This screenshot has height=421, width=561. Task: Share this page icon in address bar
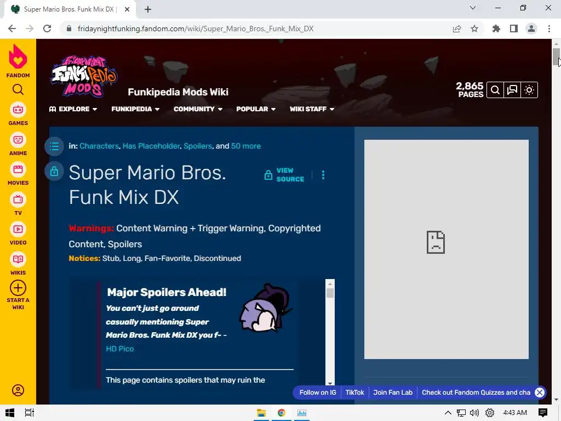[457, 29]
